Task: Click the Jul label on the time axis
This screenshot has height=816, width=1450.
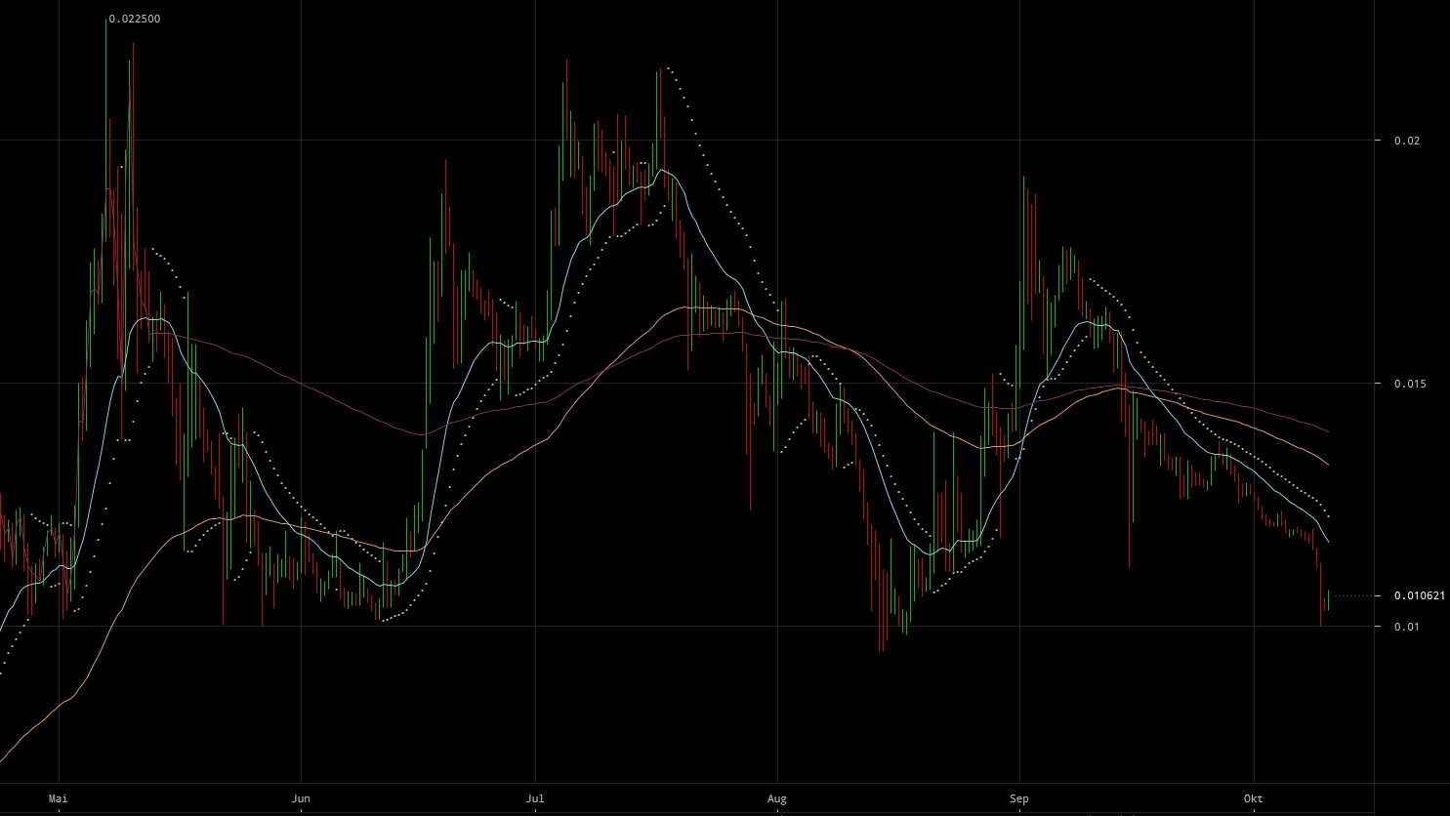Action: 534,798
